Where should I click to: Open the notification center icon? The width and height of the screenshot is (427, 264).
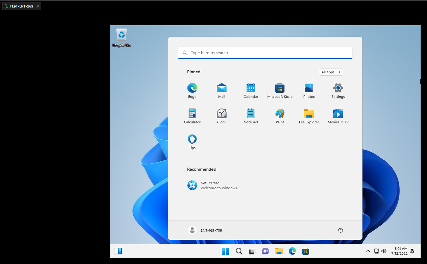(412, 251)
